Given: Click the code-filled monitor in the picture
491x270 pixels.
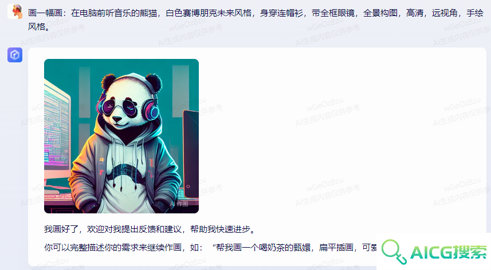Looking at the screenshot, I should click(56, 130).
